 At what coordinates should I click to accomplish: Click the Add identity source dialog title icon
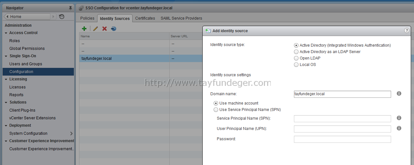[x=208, y=31]
